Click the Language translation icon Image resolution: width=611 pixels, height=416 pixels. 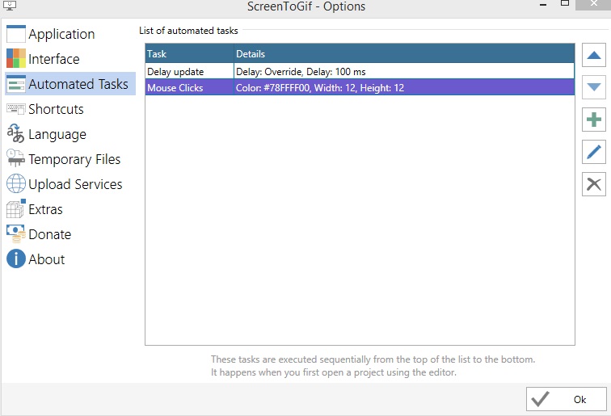click(x=16, y=133)
